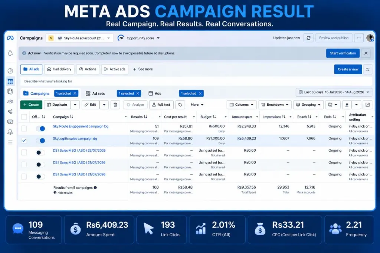
Task: Check DS Sales MSG 23/07/2026 row checkbox
Action: (24, 152)
